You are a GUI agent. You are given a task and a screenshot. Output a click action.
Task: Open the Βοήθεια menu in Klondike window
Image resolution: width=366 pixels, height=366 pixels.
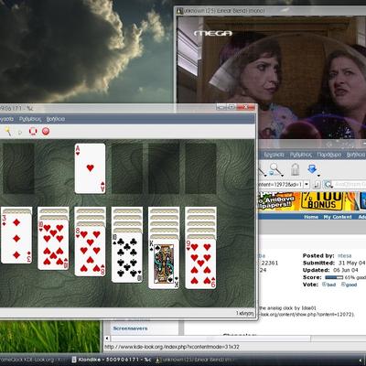tap(55, 119)
